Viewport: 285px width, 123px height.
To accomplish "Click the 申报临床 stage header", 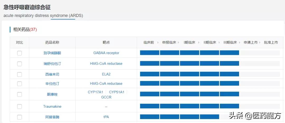I will click(169, 42).
